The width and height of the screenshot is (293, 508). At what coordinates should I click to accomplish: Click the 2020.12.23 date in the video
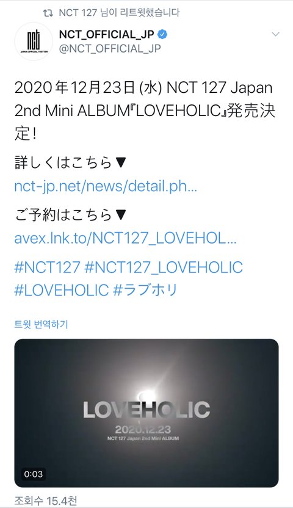[x=143, y=430]
